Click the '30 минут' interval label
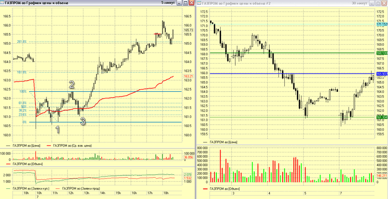The image size is (388, 199). [x=359, y=3]
